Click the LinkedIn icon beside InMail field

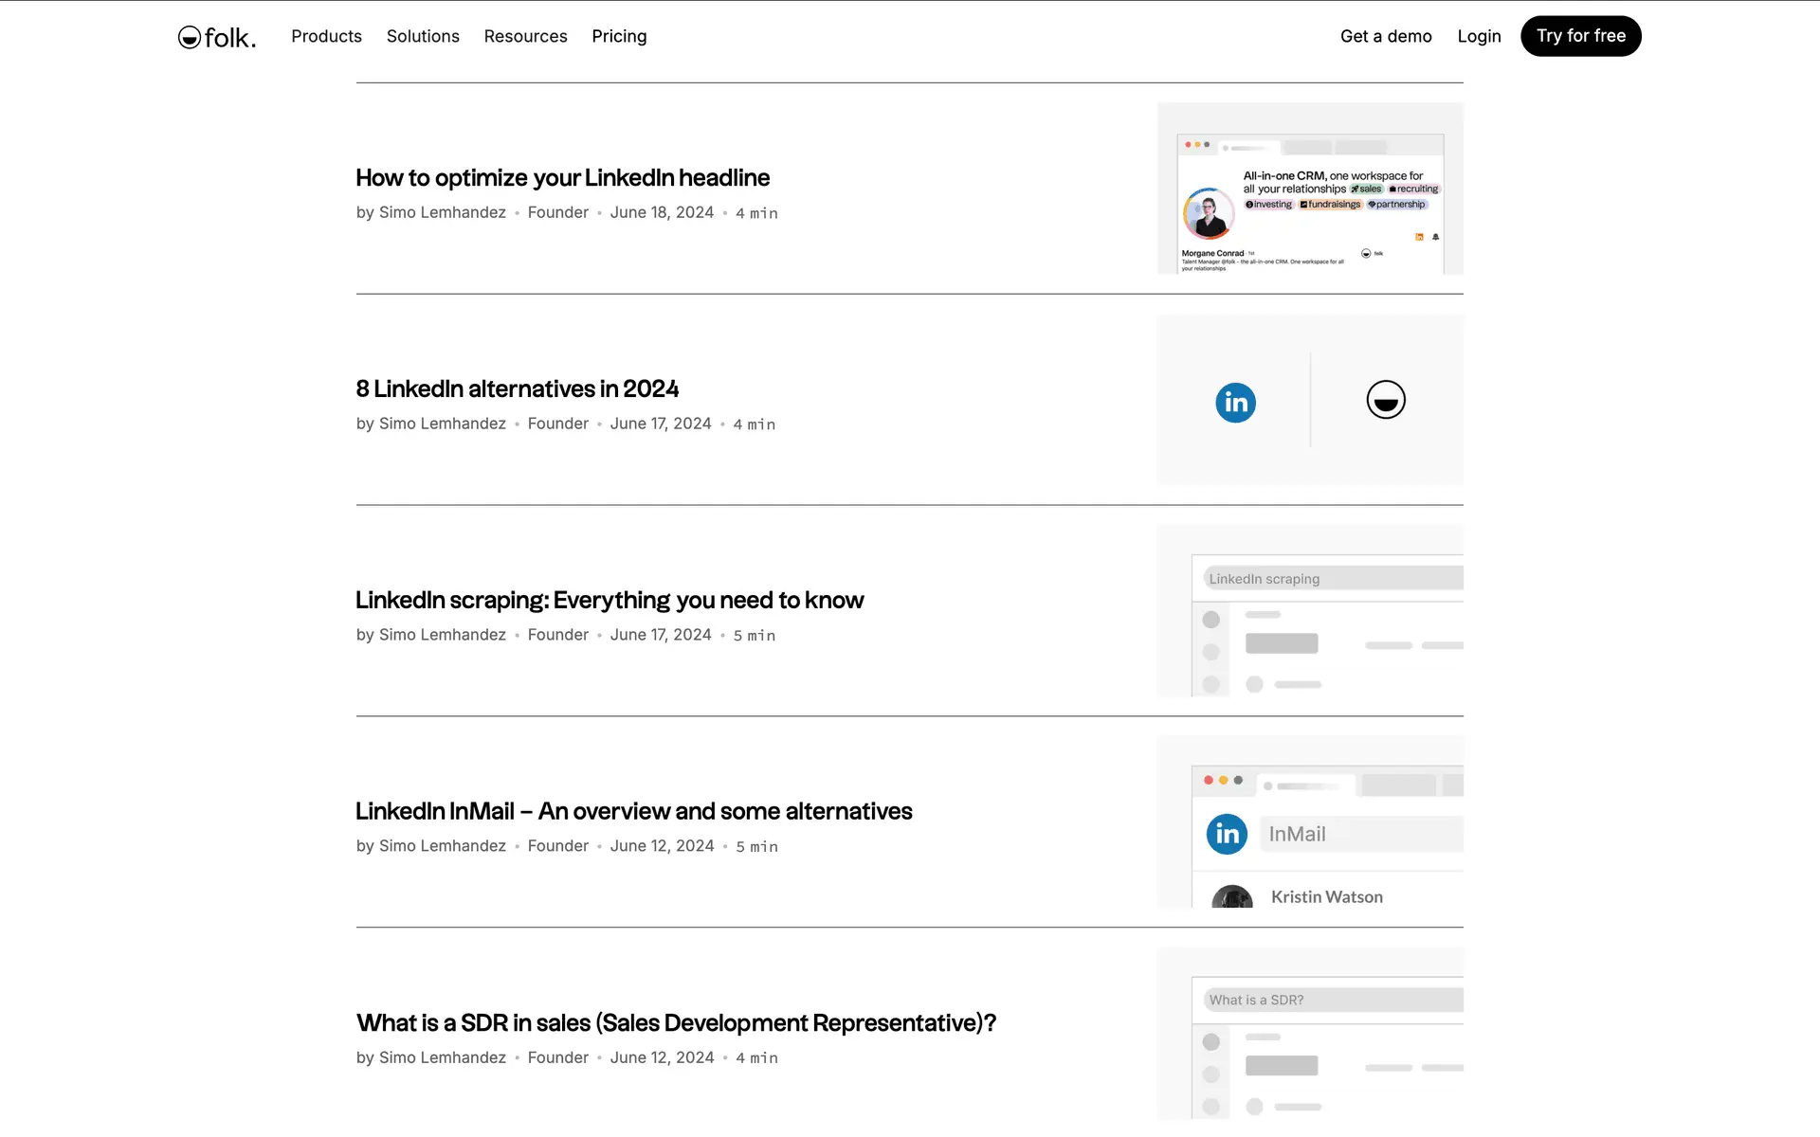[1227, 834]
